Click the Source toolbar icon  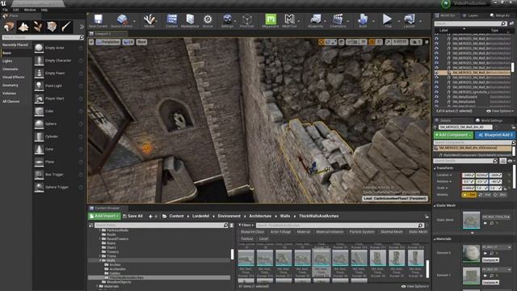point(208,20)
